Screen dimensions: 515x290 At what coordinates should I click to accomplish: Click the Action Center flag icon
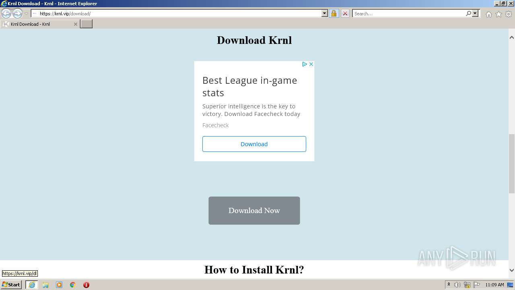477,285
